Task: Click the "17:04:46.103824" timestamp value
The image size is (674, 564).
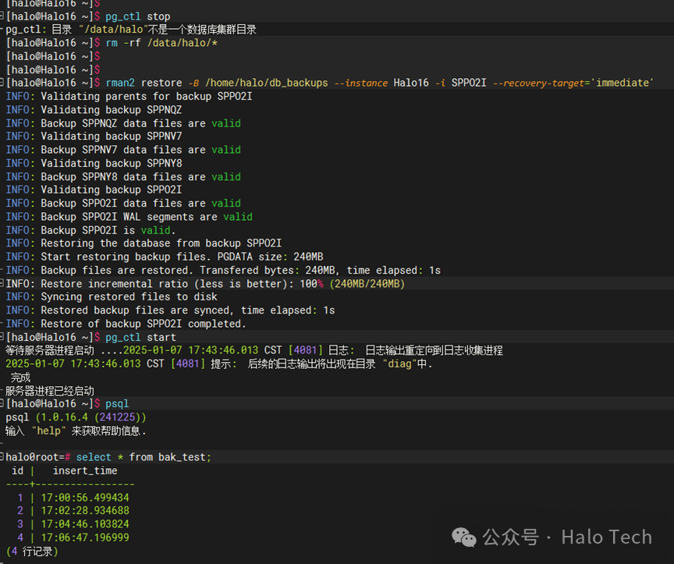Action: pyautogui.click(x=85, y=524)
